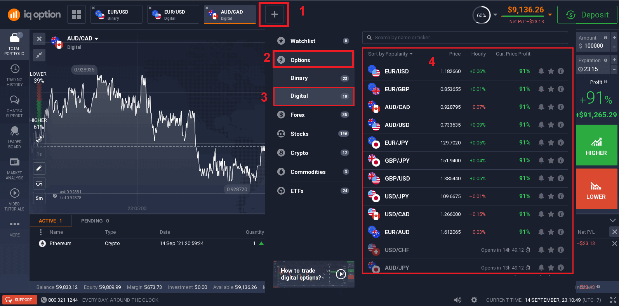Image resolution: width=619 pixels, height=306 pixels.
Task: Set price alert bell for GBP/JPY
Action: (x=541, y=160)
